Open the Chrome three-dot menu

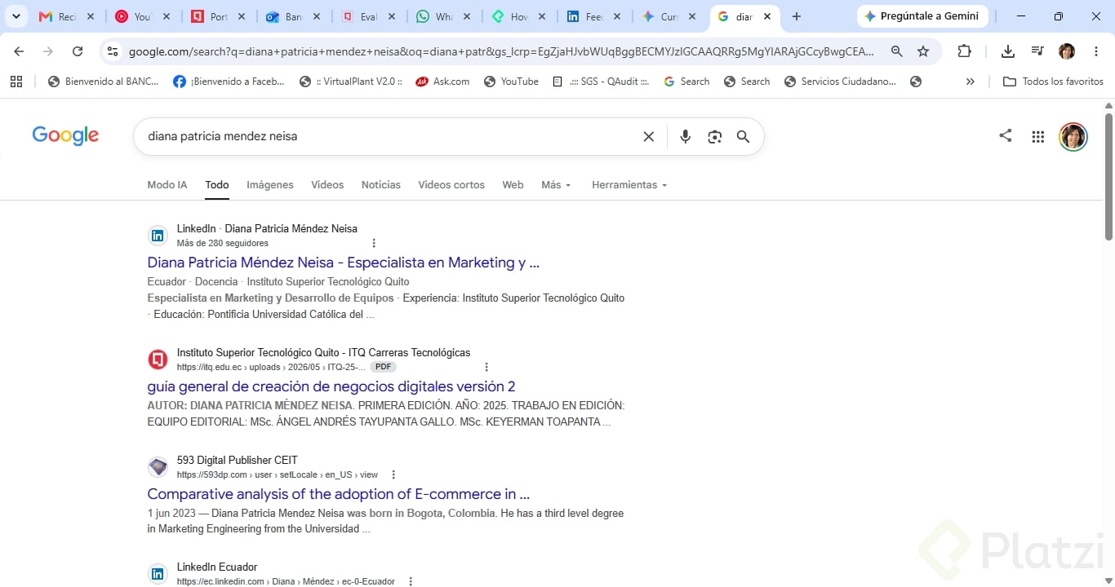point(1096,51)
